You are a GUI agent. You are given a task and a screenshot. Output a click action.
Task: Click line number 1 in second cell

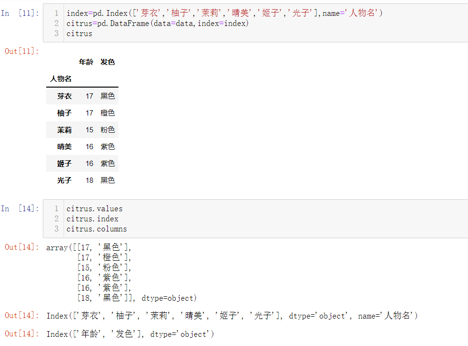tap(56, 208)
